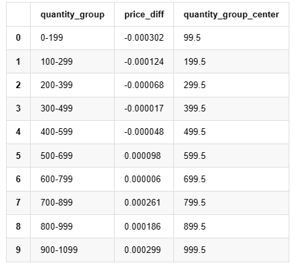This screenshot has height=271, width=302.
Task: Click the 900-1099 quantity group cell
Action: pos(72,250)
